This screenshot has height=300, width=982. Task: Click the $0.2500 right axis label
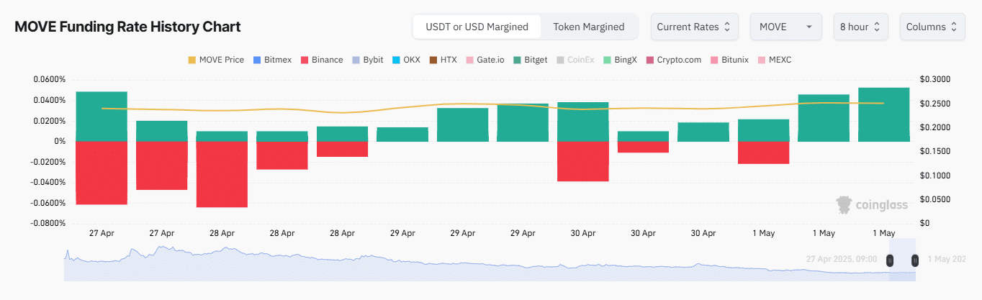pos(935,104)
